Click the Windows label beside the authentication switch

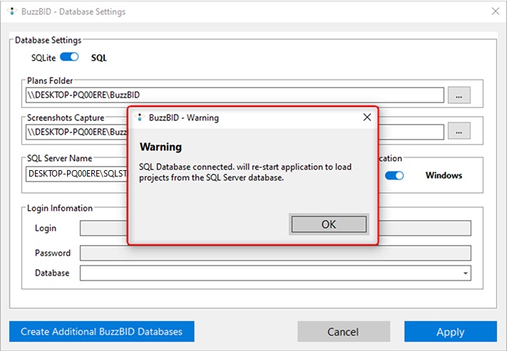coord(444,175)
